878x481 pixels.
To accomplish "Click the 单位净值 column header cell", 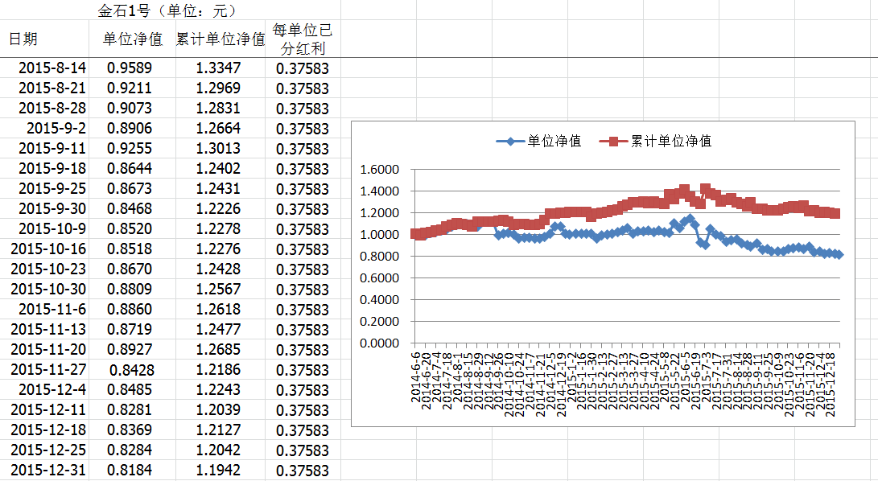I will coord(133,39).
